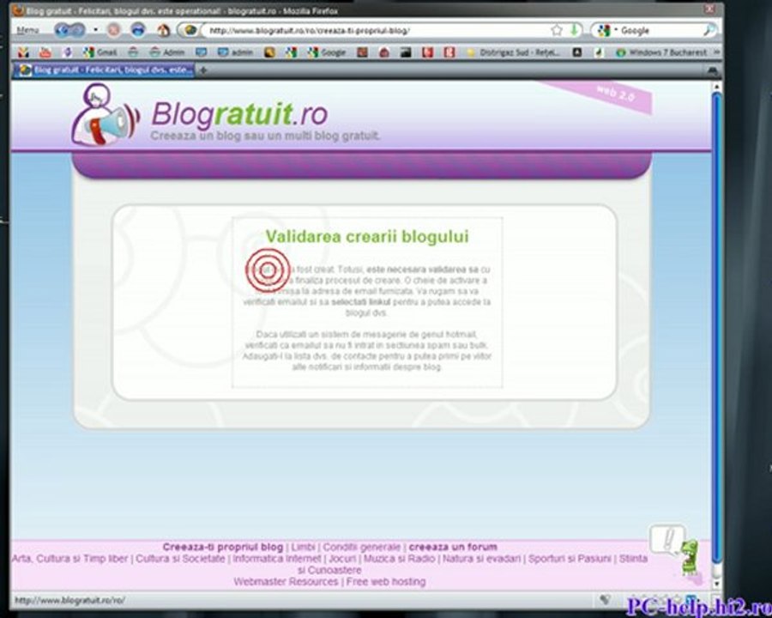
Task: Go to the home page icon
Action: pos(163,31)
